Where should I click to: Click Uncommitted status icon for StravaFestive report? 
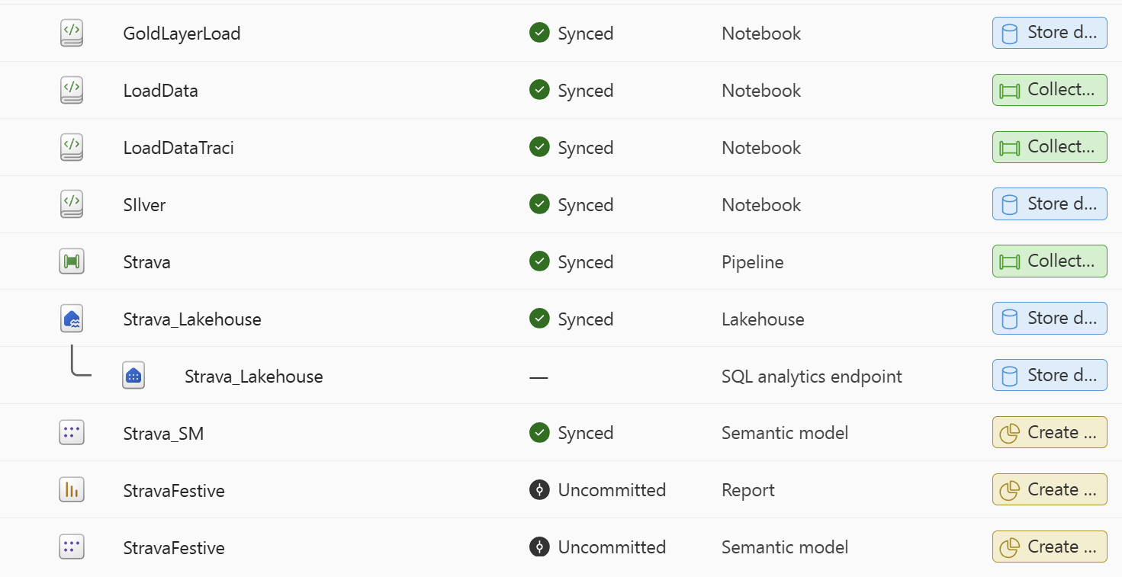(x=539, y=489)
